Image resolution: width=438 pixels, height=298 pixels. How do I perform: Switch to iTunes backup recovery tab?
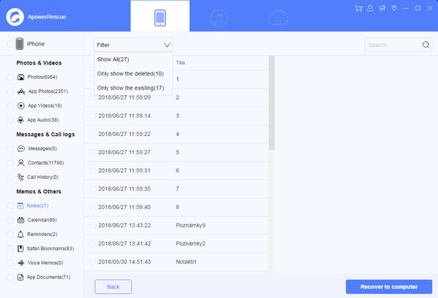click(219, 18)
